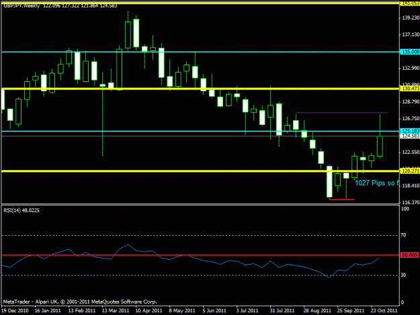The image size is (420, 315).
Task: Click the 141.053 top yellow level label
Action: (410, 3)
